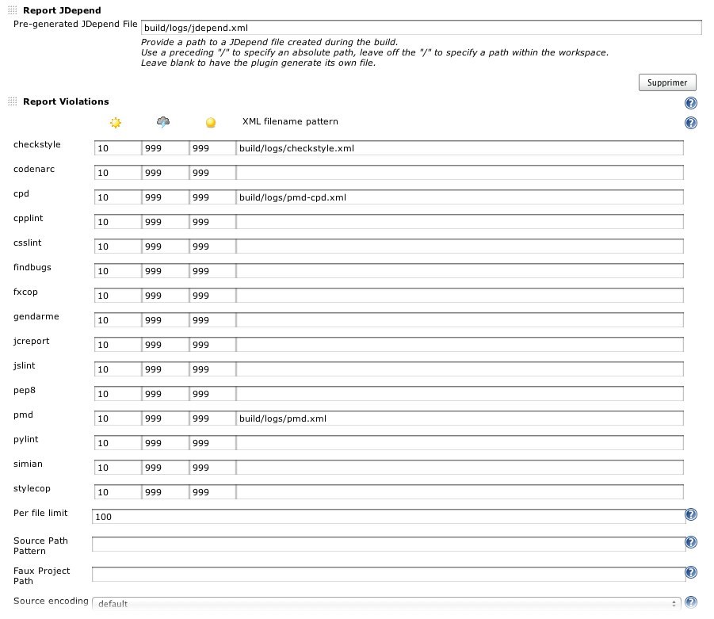
Task: Click help icon for Per file limit
Action: (690, 515)
